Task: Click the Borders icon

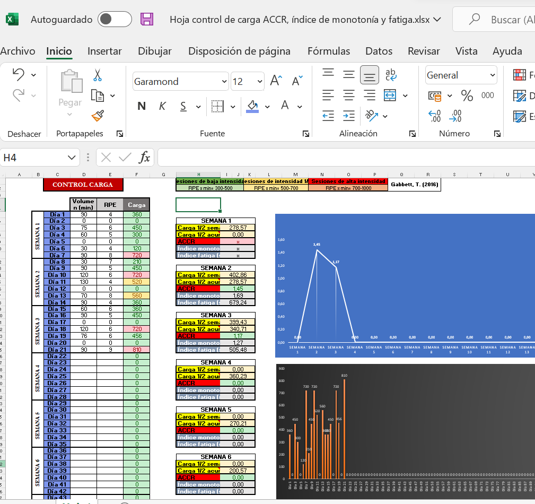Action: coord(217,106)
